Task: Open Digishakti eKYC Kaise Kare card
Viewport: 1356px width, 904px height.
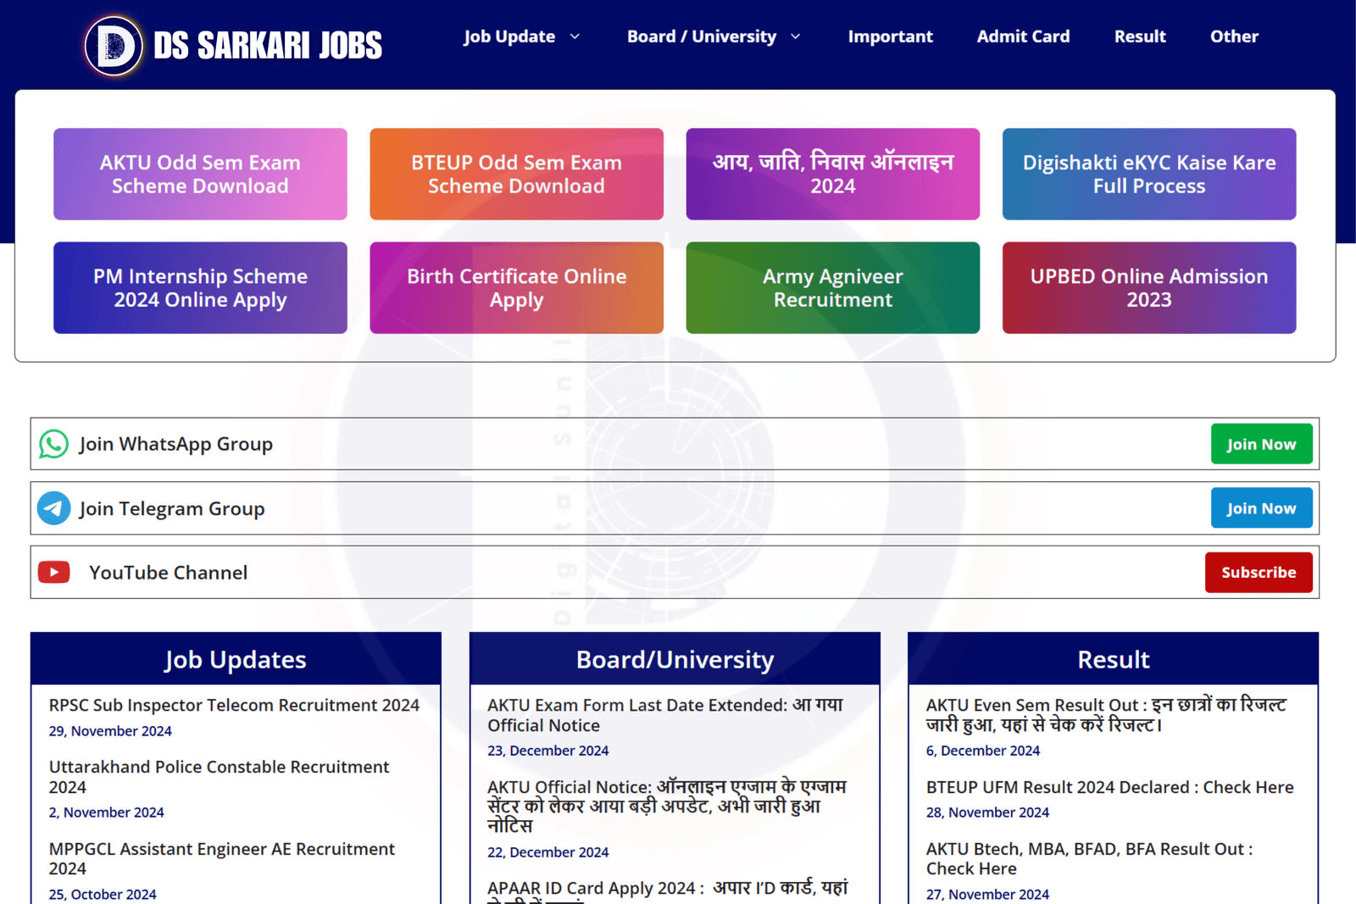Action: (x=1149, y=175)
